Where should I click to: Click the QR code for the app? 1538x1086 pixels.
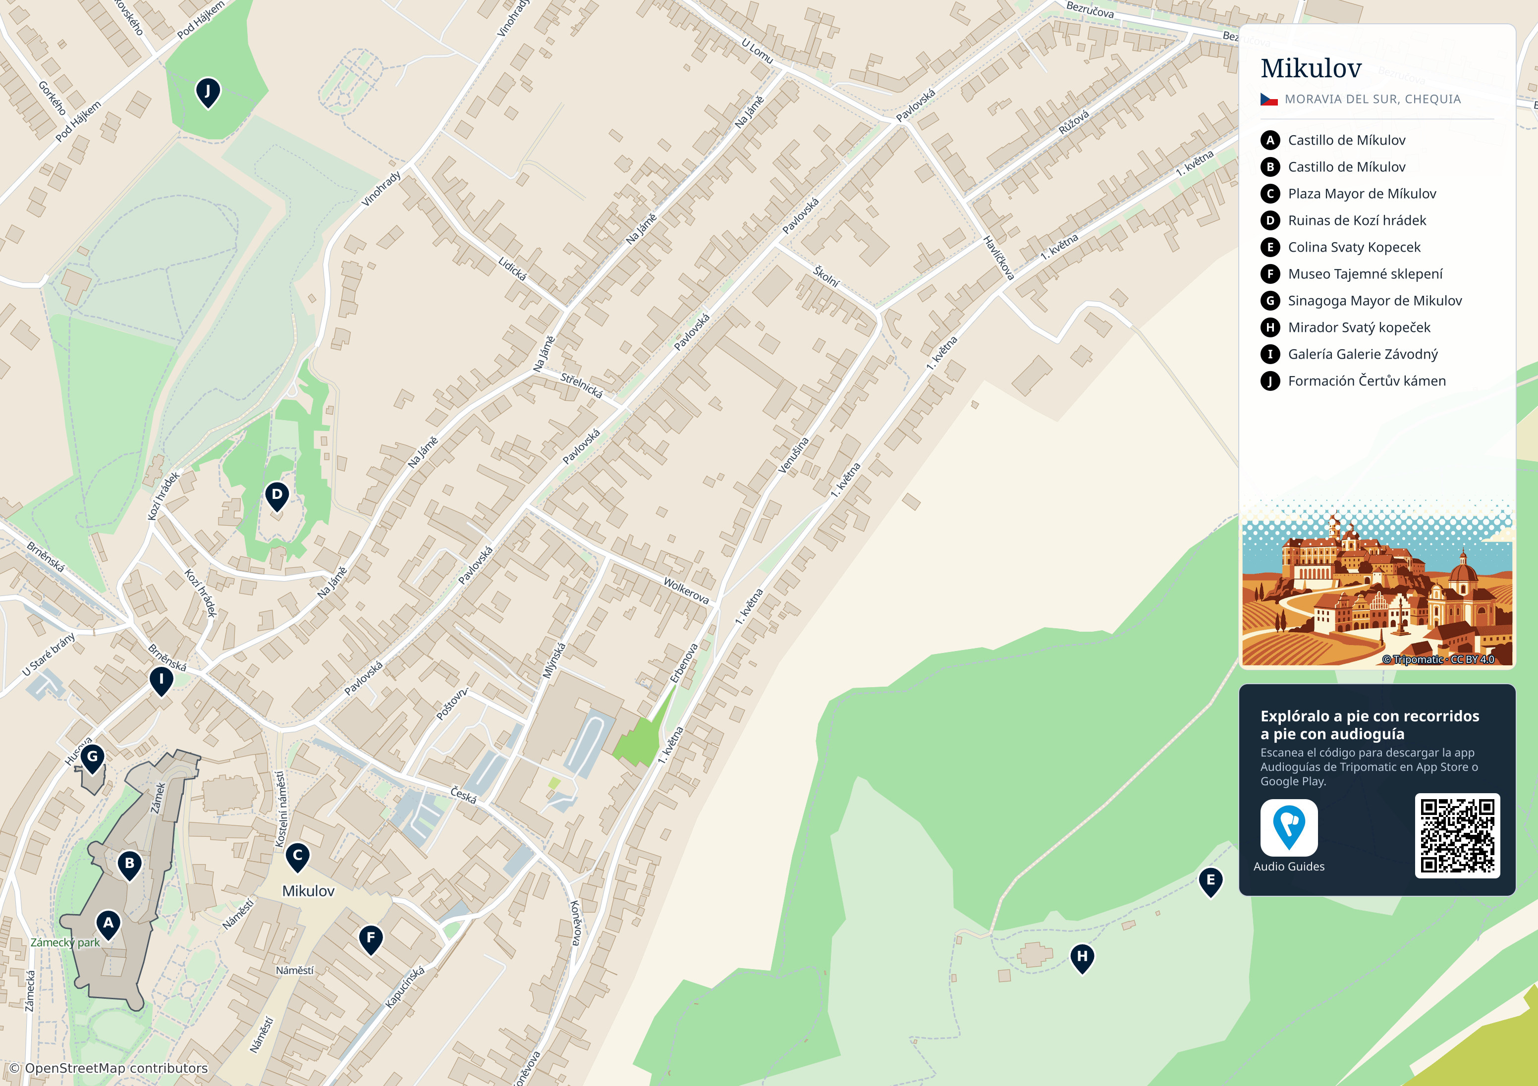[x=1457, y=835]
